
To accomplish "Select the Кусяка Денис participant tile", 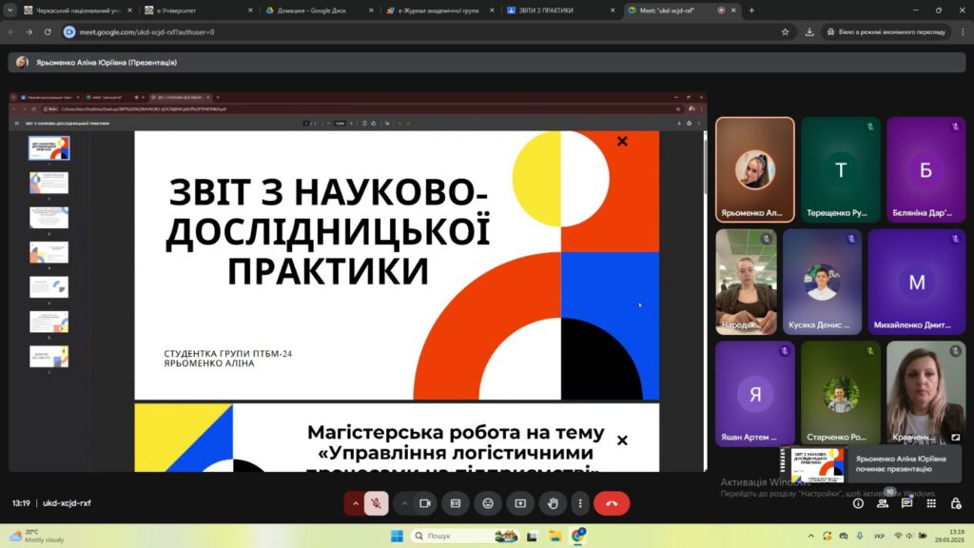I will [822, 282].
